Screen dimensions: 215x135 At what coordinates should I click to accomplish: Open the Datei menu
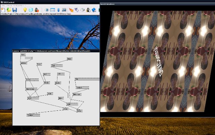pos(3,6)
